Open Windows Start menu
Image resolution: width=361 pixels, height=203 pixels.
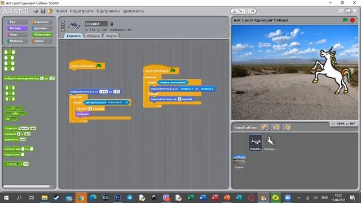click(x=6, y=198)
